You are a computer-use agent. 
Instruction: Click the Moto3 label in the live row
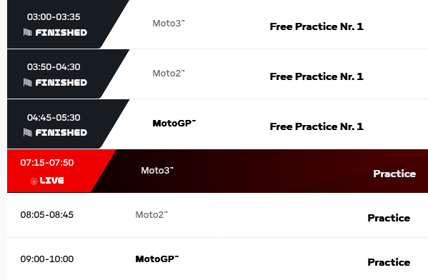click(157, 170)
